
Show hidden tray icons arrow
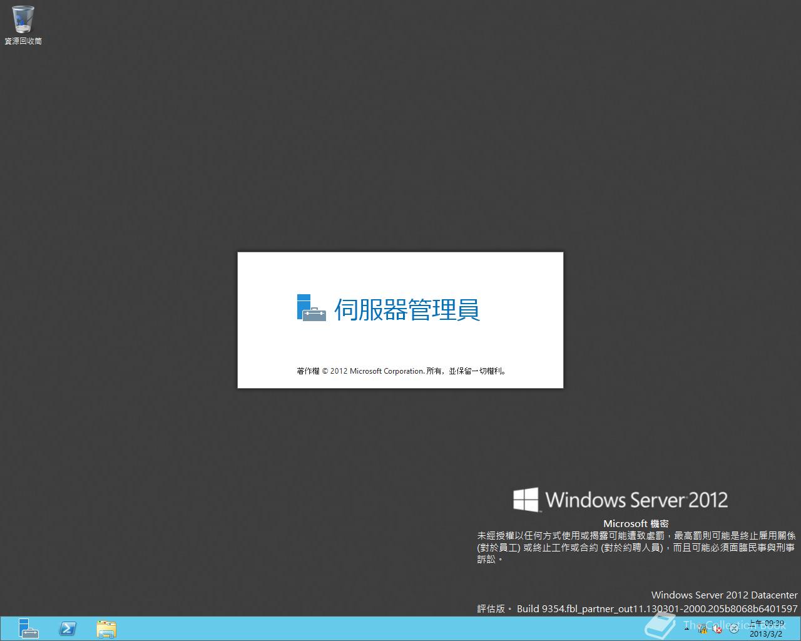686,628
